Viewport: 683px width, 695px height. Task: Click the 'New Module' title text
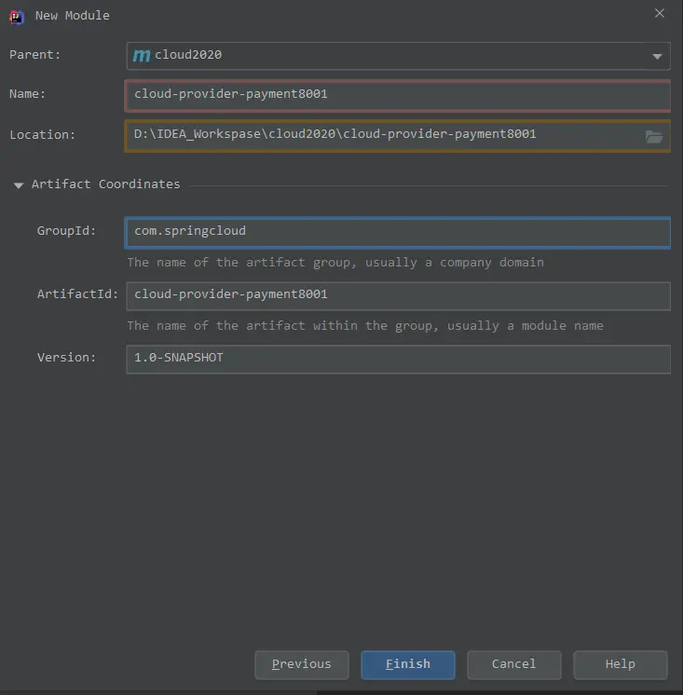coord(73,16)
